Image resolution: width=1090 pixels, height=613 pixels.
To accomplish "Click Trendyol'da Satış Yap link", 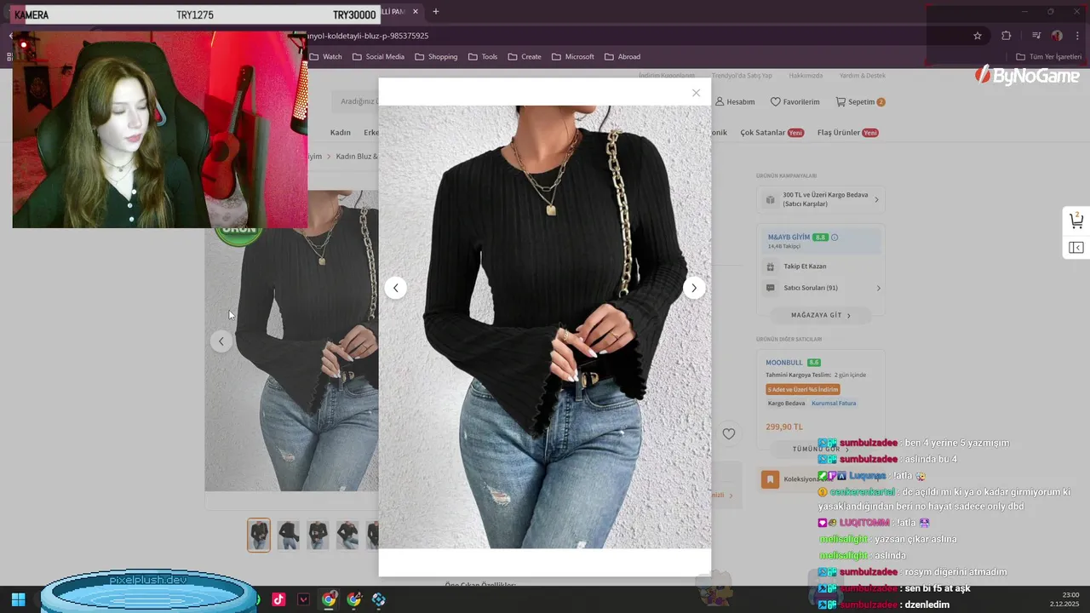I will (x=742, y=76).
